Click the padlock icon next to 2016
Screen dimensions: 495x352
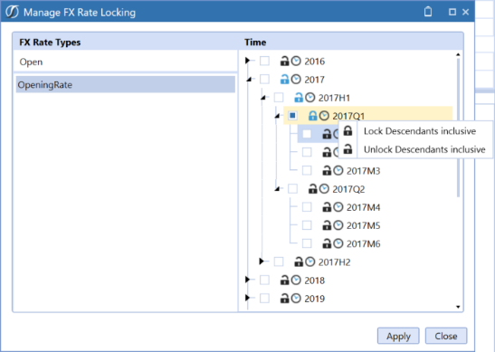click(284, 61)
